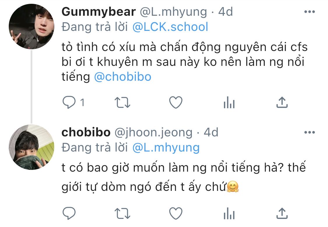The height and width of the screenshot is (227, 328).
Task: Open more options for Gummybear's tweet
Action: point(310,12)
